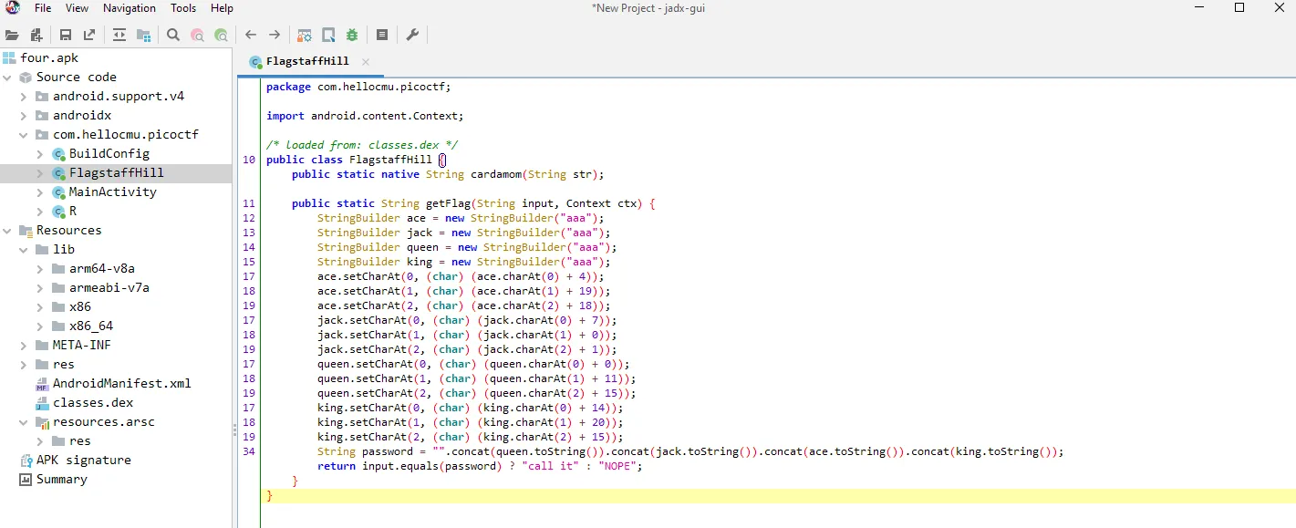Open class search pink magnifier icon
1296x528 pixels.
point(197,35)
